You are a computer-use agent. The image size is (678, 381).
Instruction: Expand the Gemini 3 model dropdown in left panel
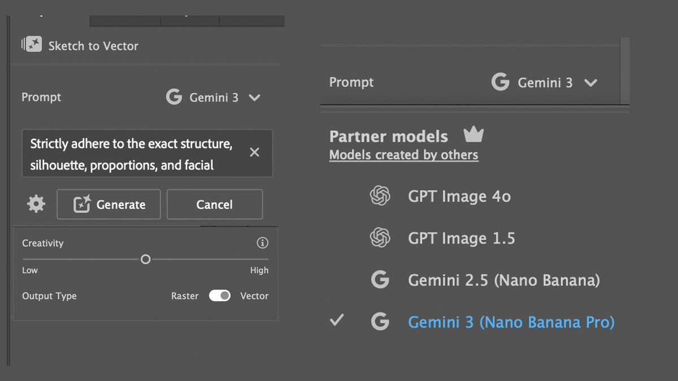255,98
